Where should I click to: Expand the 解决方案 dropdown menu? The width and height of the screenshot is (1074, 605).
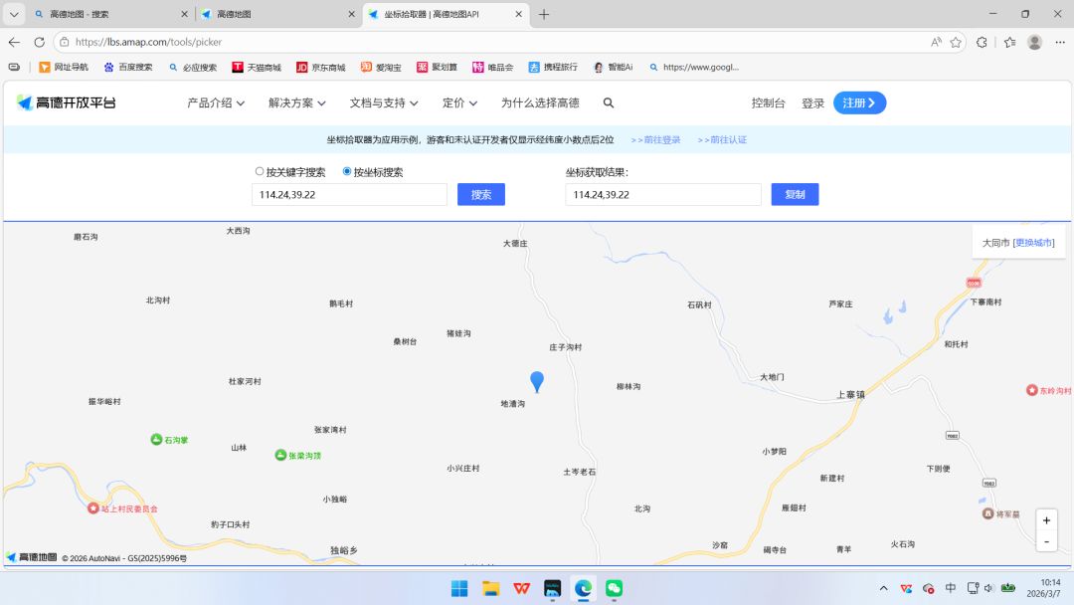[296, 102]
